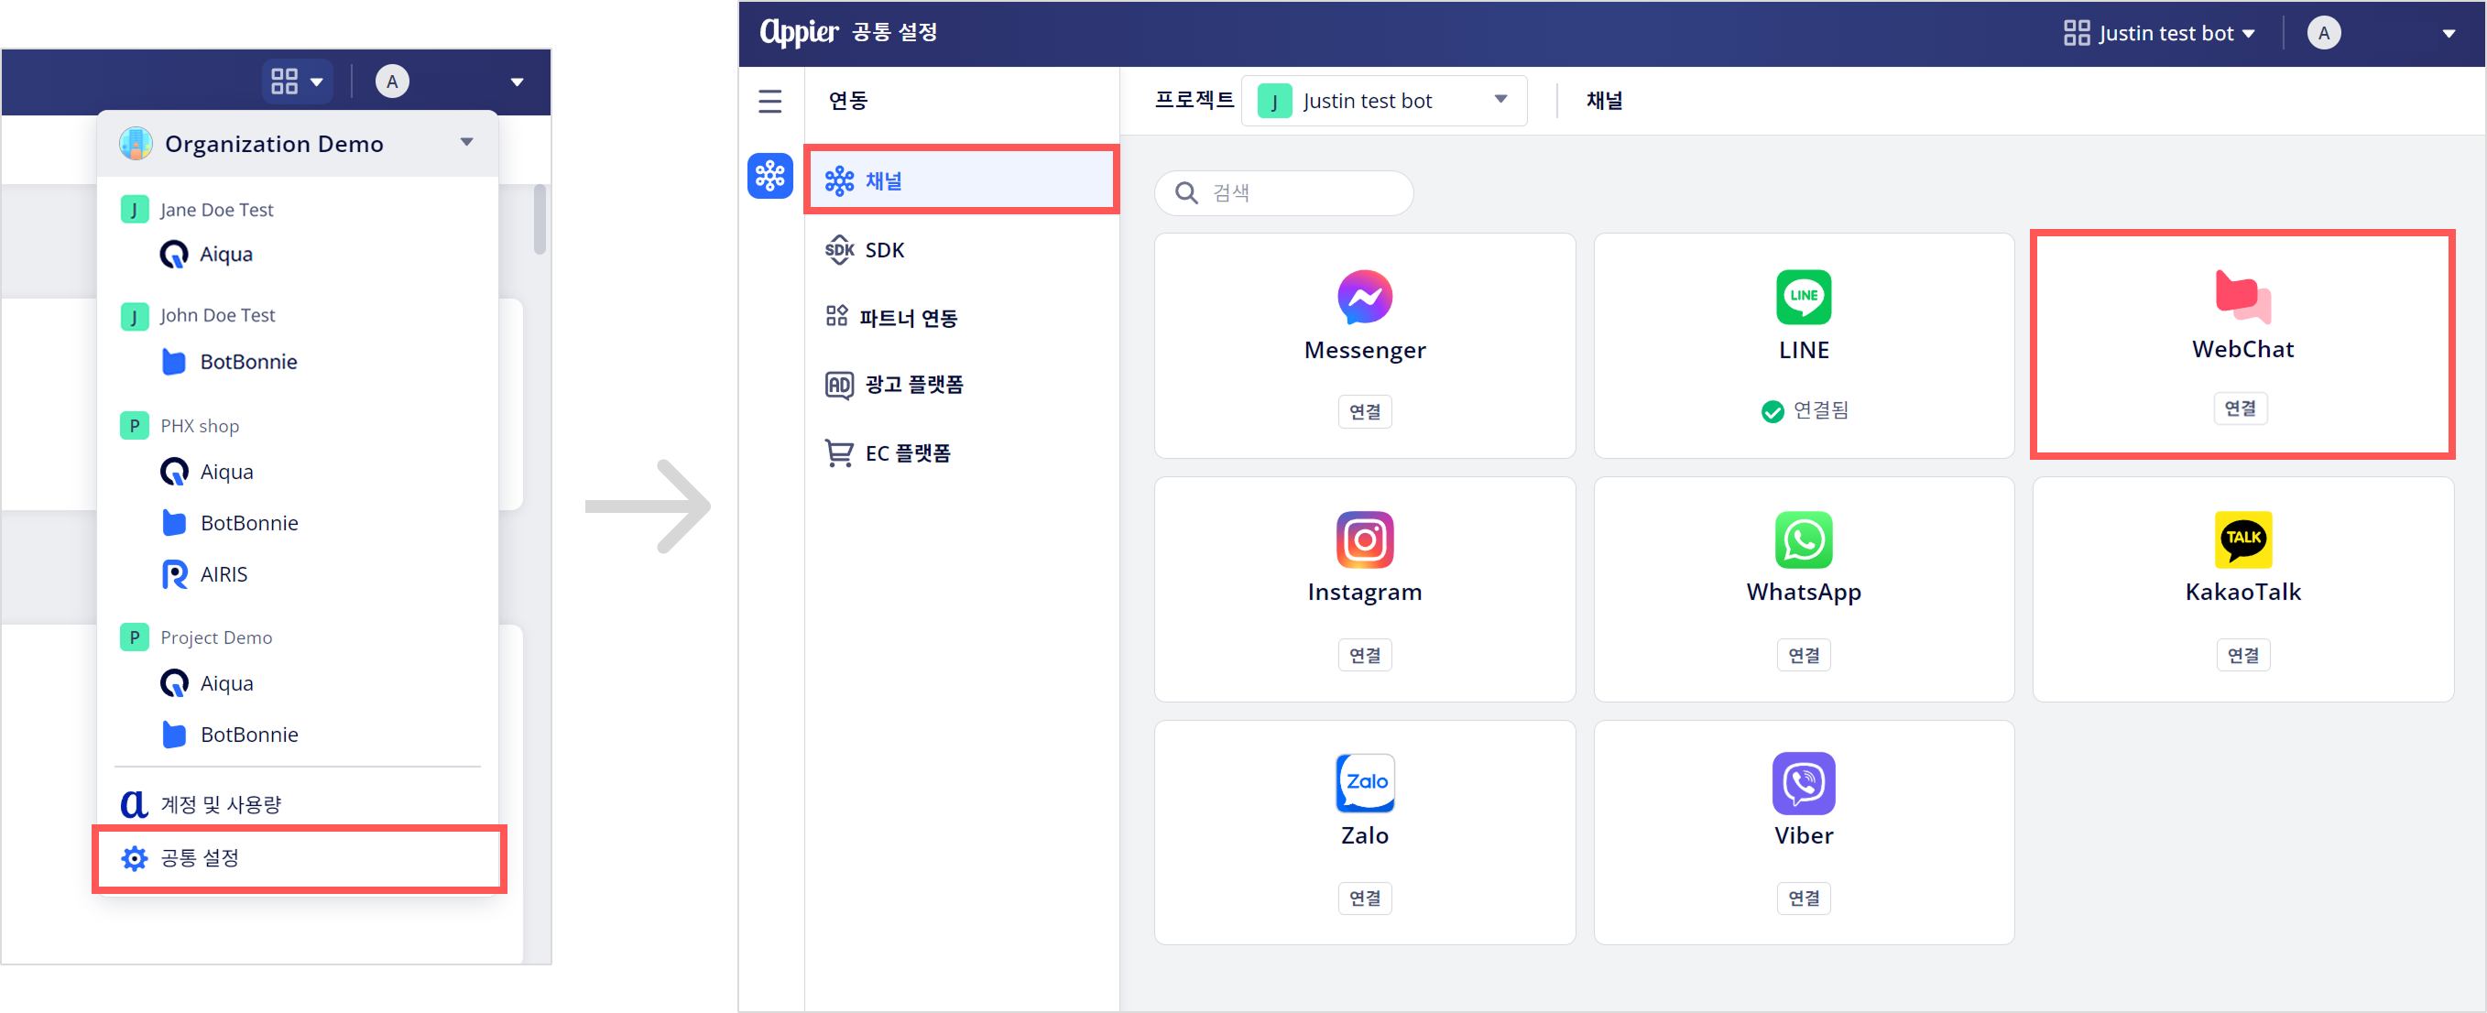
Task: Open 계정 및 사용량 menu item
Action: [201, 803]
